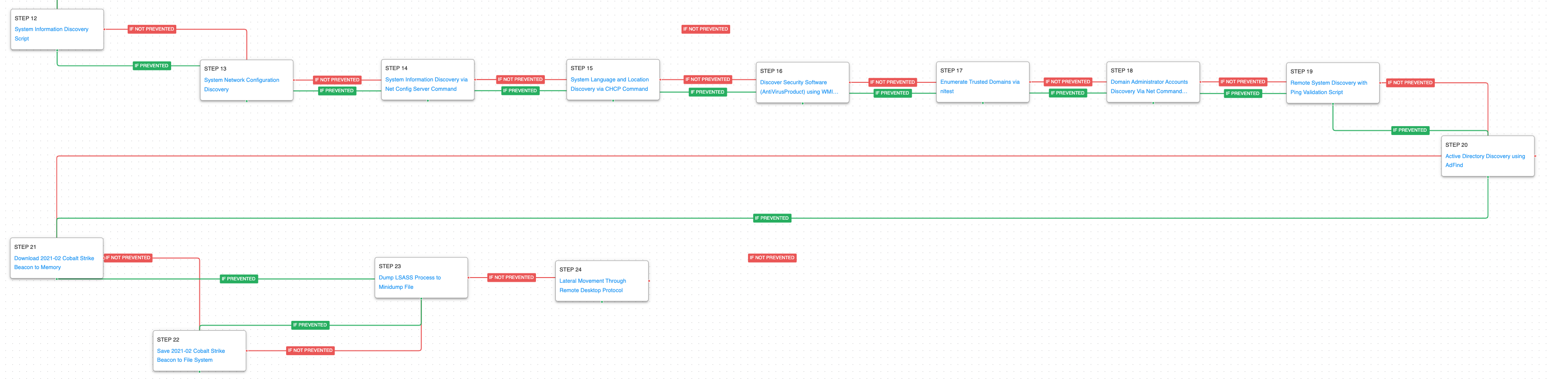Screen dimensions: 1548x382
Task: Open System Information Discovery Script link
Action: click(x=51, y=29)
